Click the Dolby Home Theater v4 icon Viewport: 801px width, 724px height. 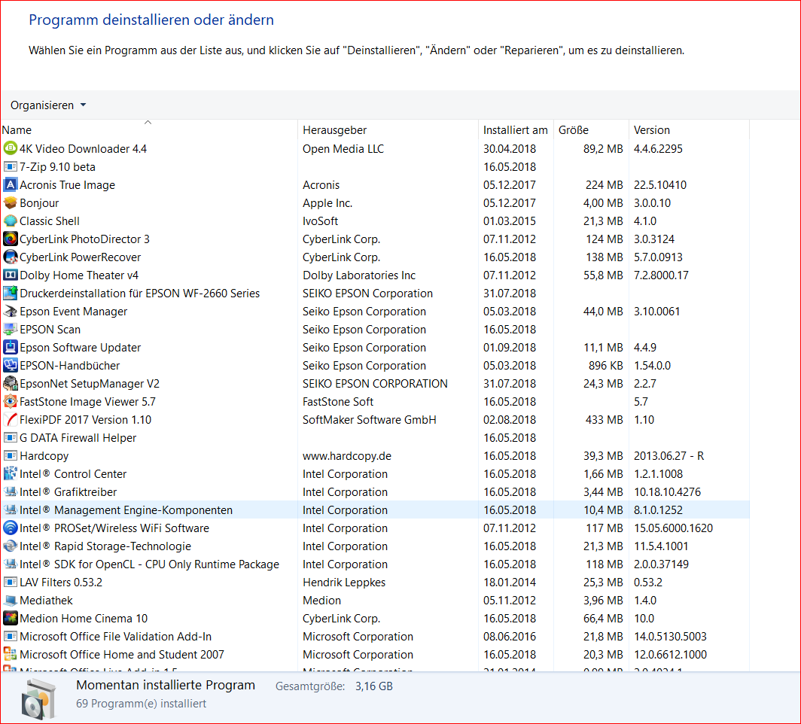(11, 275)
